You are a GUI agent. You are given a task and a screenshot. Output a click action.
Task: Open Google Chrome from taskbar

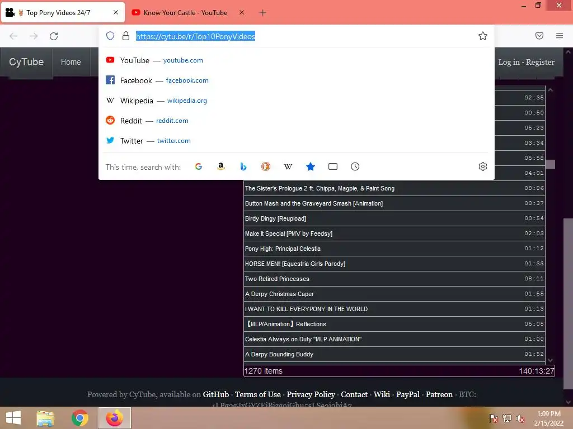point(79,418)
